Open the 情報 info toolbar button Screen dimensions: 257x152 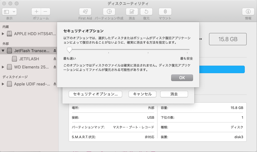[248, 12]
